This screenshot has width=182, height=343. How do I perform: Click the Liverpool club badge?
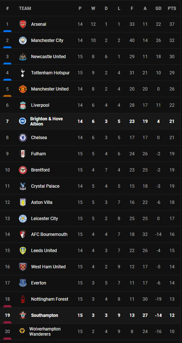coord(23,105)
